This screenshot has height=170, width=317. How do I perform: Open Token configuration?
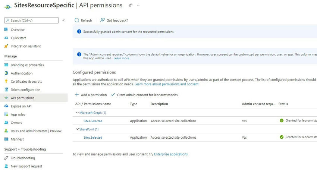coord(25,90)
